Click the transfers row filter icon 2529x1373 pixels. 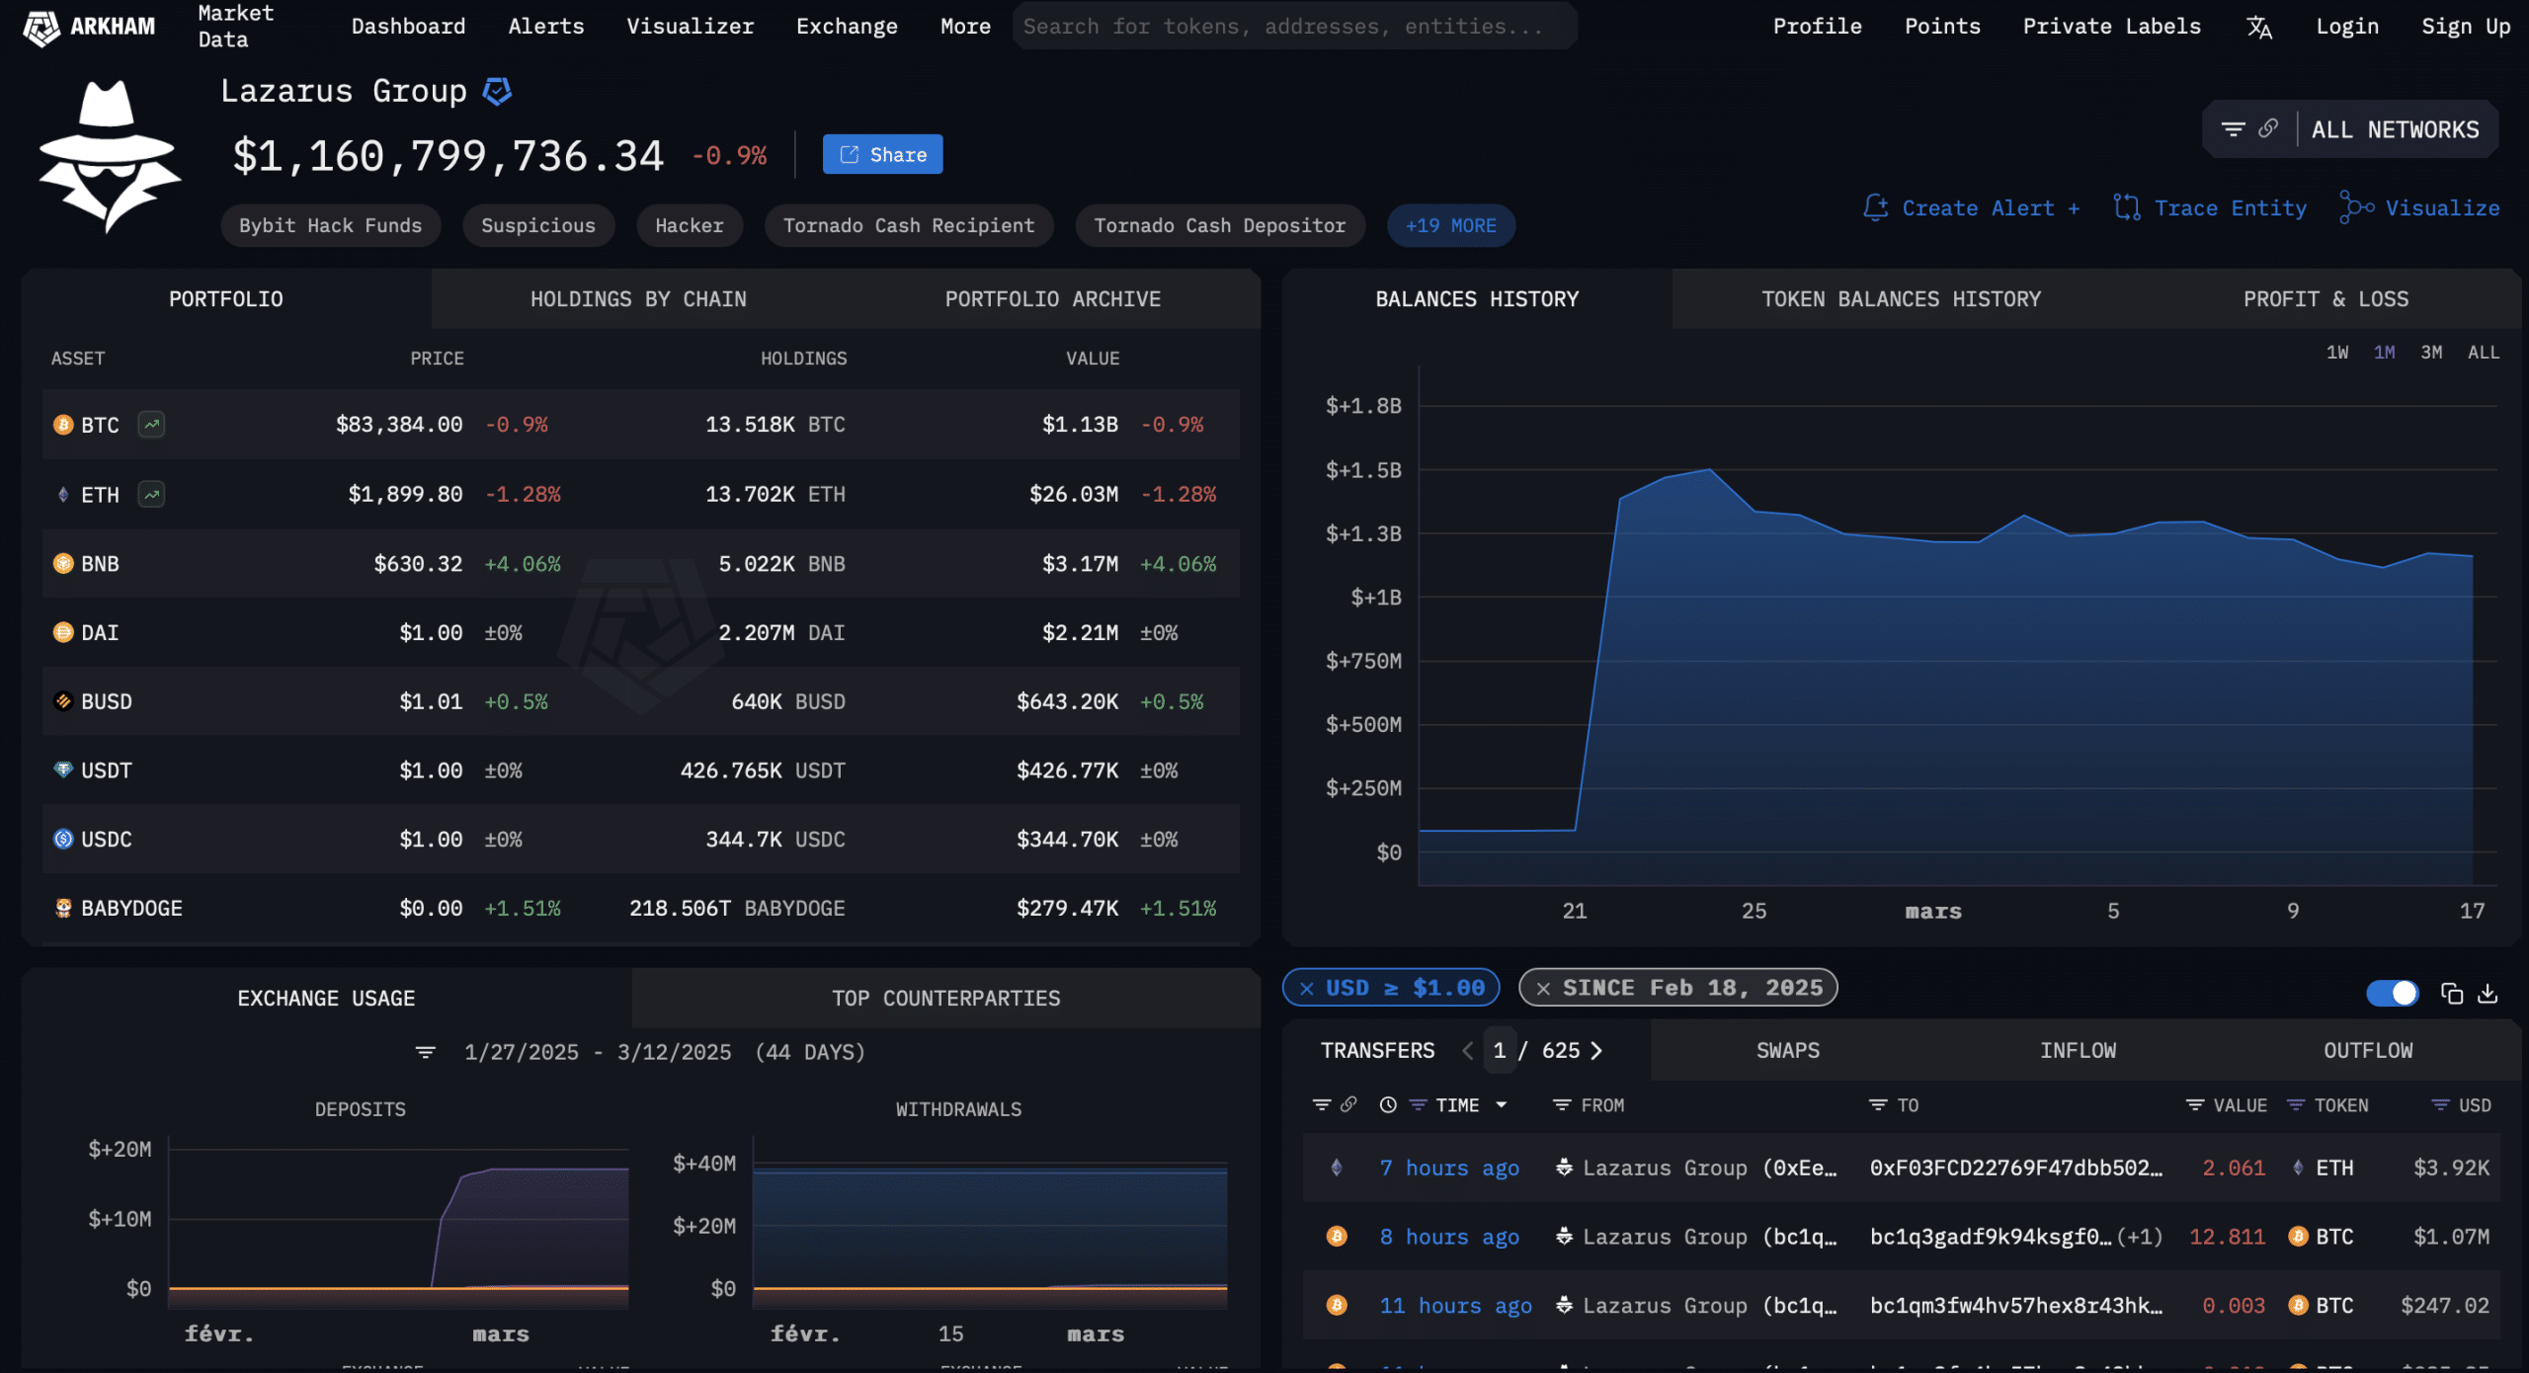[1322, 1104]
